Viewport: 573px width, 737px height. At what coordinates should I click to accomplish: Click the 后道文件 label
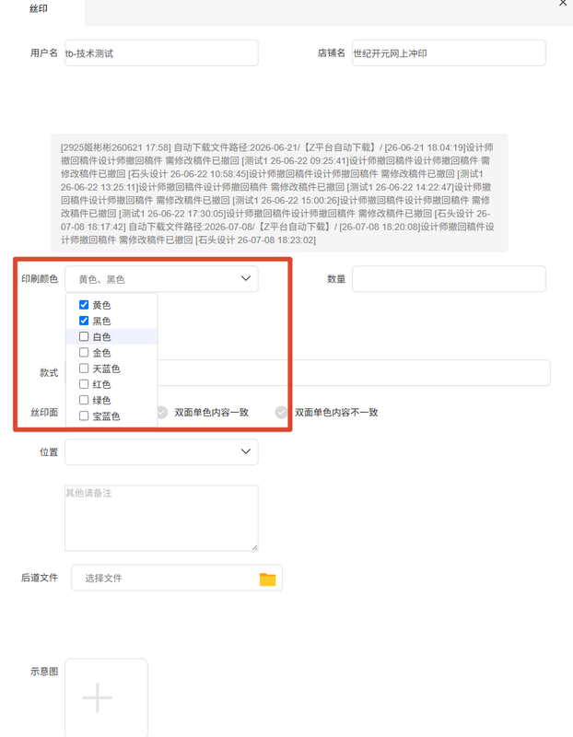coord(40,578)
